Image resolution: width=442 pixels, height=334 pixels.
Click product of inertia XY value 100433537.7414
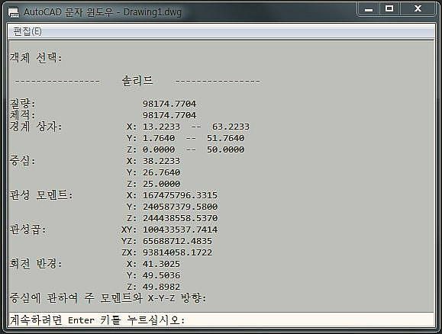coord(180,230)
